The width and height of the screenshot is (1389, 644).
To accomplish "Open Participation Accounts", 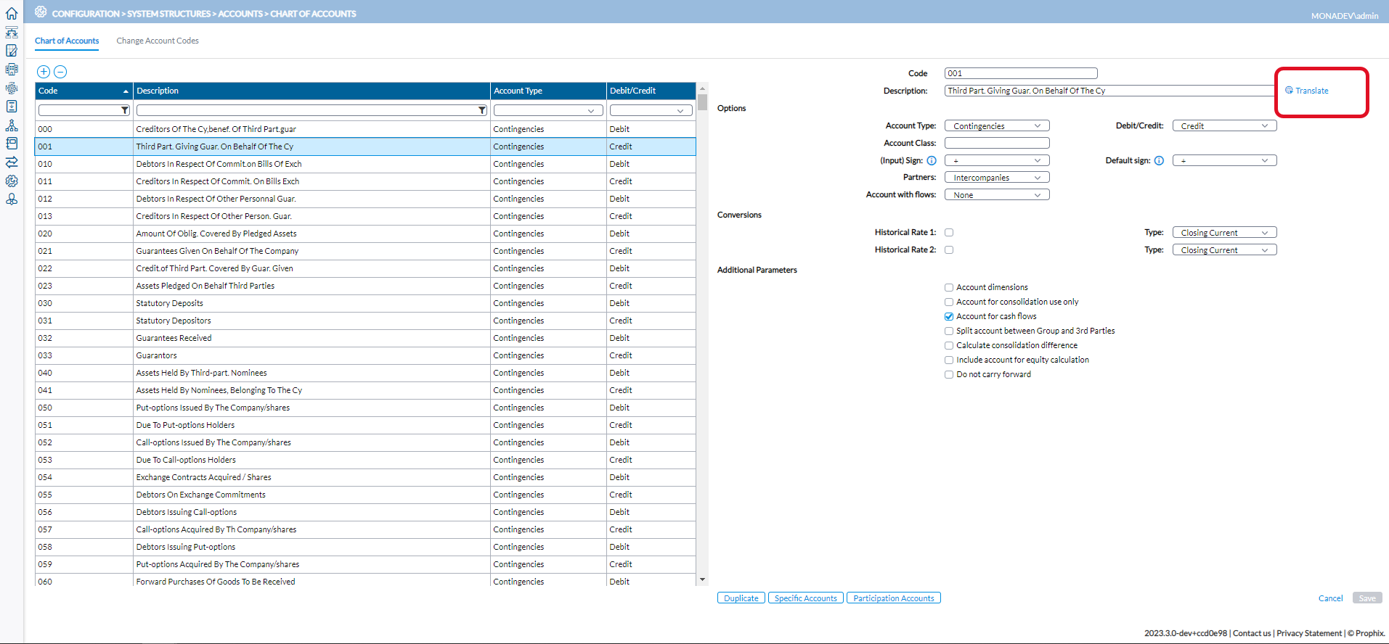I will pyautogui.click(x=894, y=598).
